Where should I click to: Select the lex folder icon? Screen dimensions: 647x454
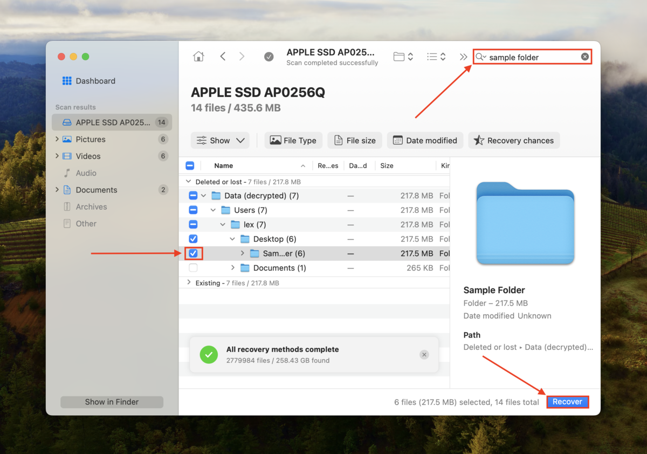pos(236,225)
